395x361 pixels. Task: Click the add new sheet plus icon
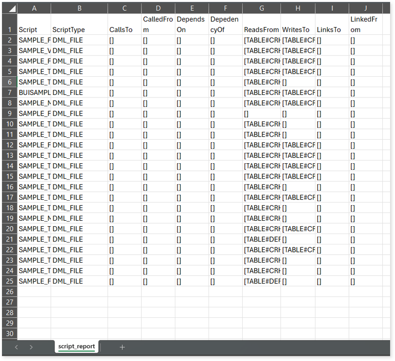(x=122, y=347)
